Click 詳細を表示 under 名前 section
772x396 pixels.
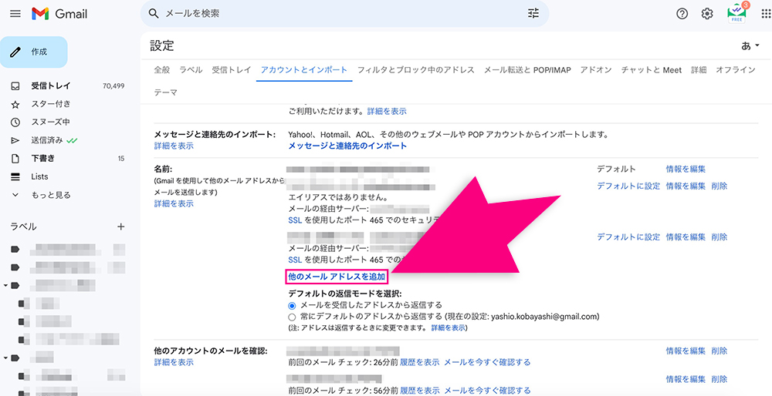click(174, 203)
